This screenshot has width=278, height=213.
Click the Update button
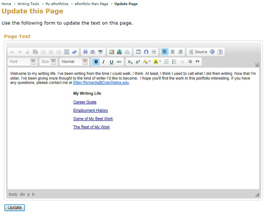(14, 207)
